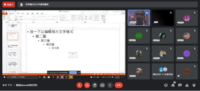The height and width of the screenshot is (91, 200).
Task: Open the 檔案 tab in PowerPoint
Action: [x=5, y=13]
